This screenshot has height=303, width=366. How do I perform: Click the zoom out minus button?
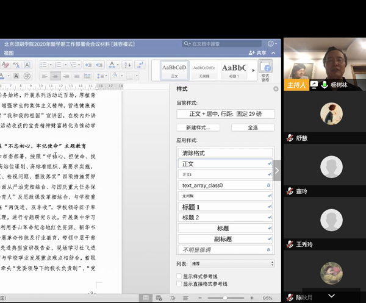point(200,298)
